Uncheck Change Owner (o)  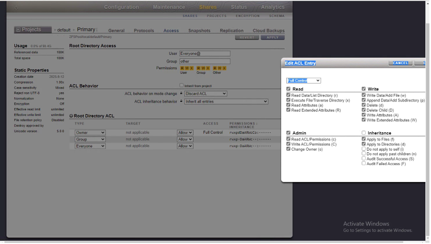tap(288, 149)
